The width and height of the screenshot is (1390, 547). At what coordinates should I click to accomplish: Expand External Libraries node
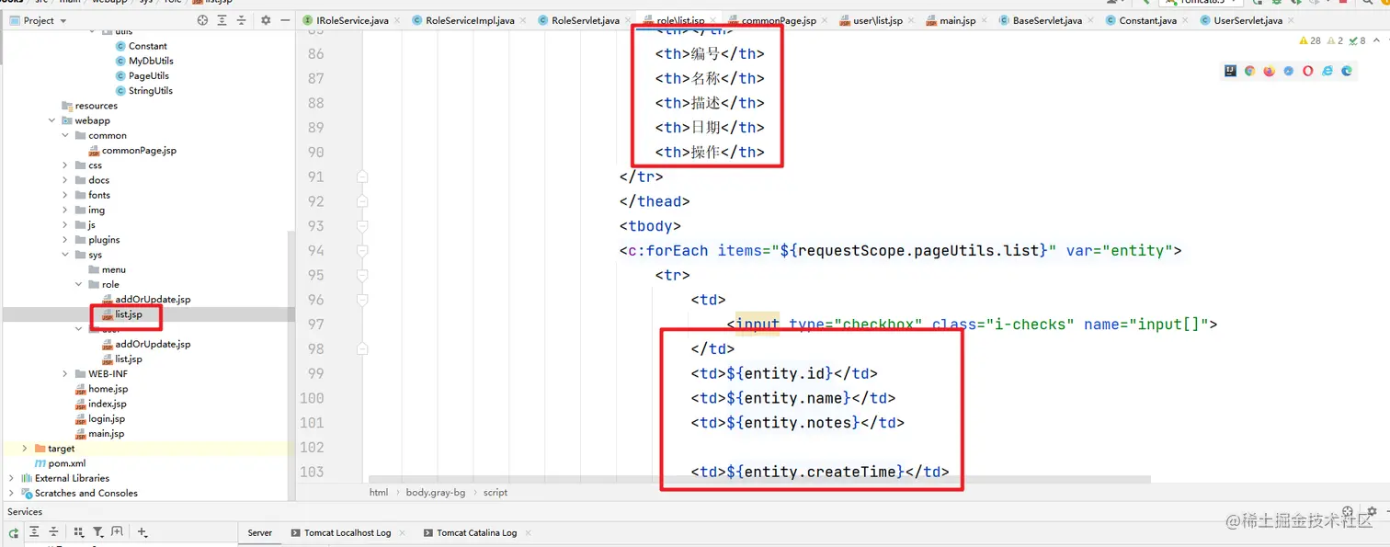pyautogui.click(x=11, y=478)
